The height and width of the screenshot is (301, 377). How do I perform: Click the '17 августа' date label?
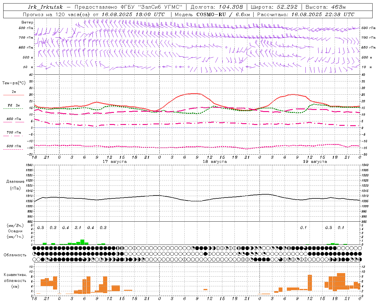coord(115,162)
